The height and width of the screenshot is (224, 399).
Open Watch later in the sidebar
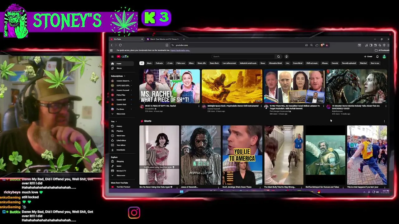click(x=122, y=136)
